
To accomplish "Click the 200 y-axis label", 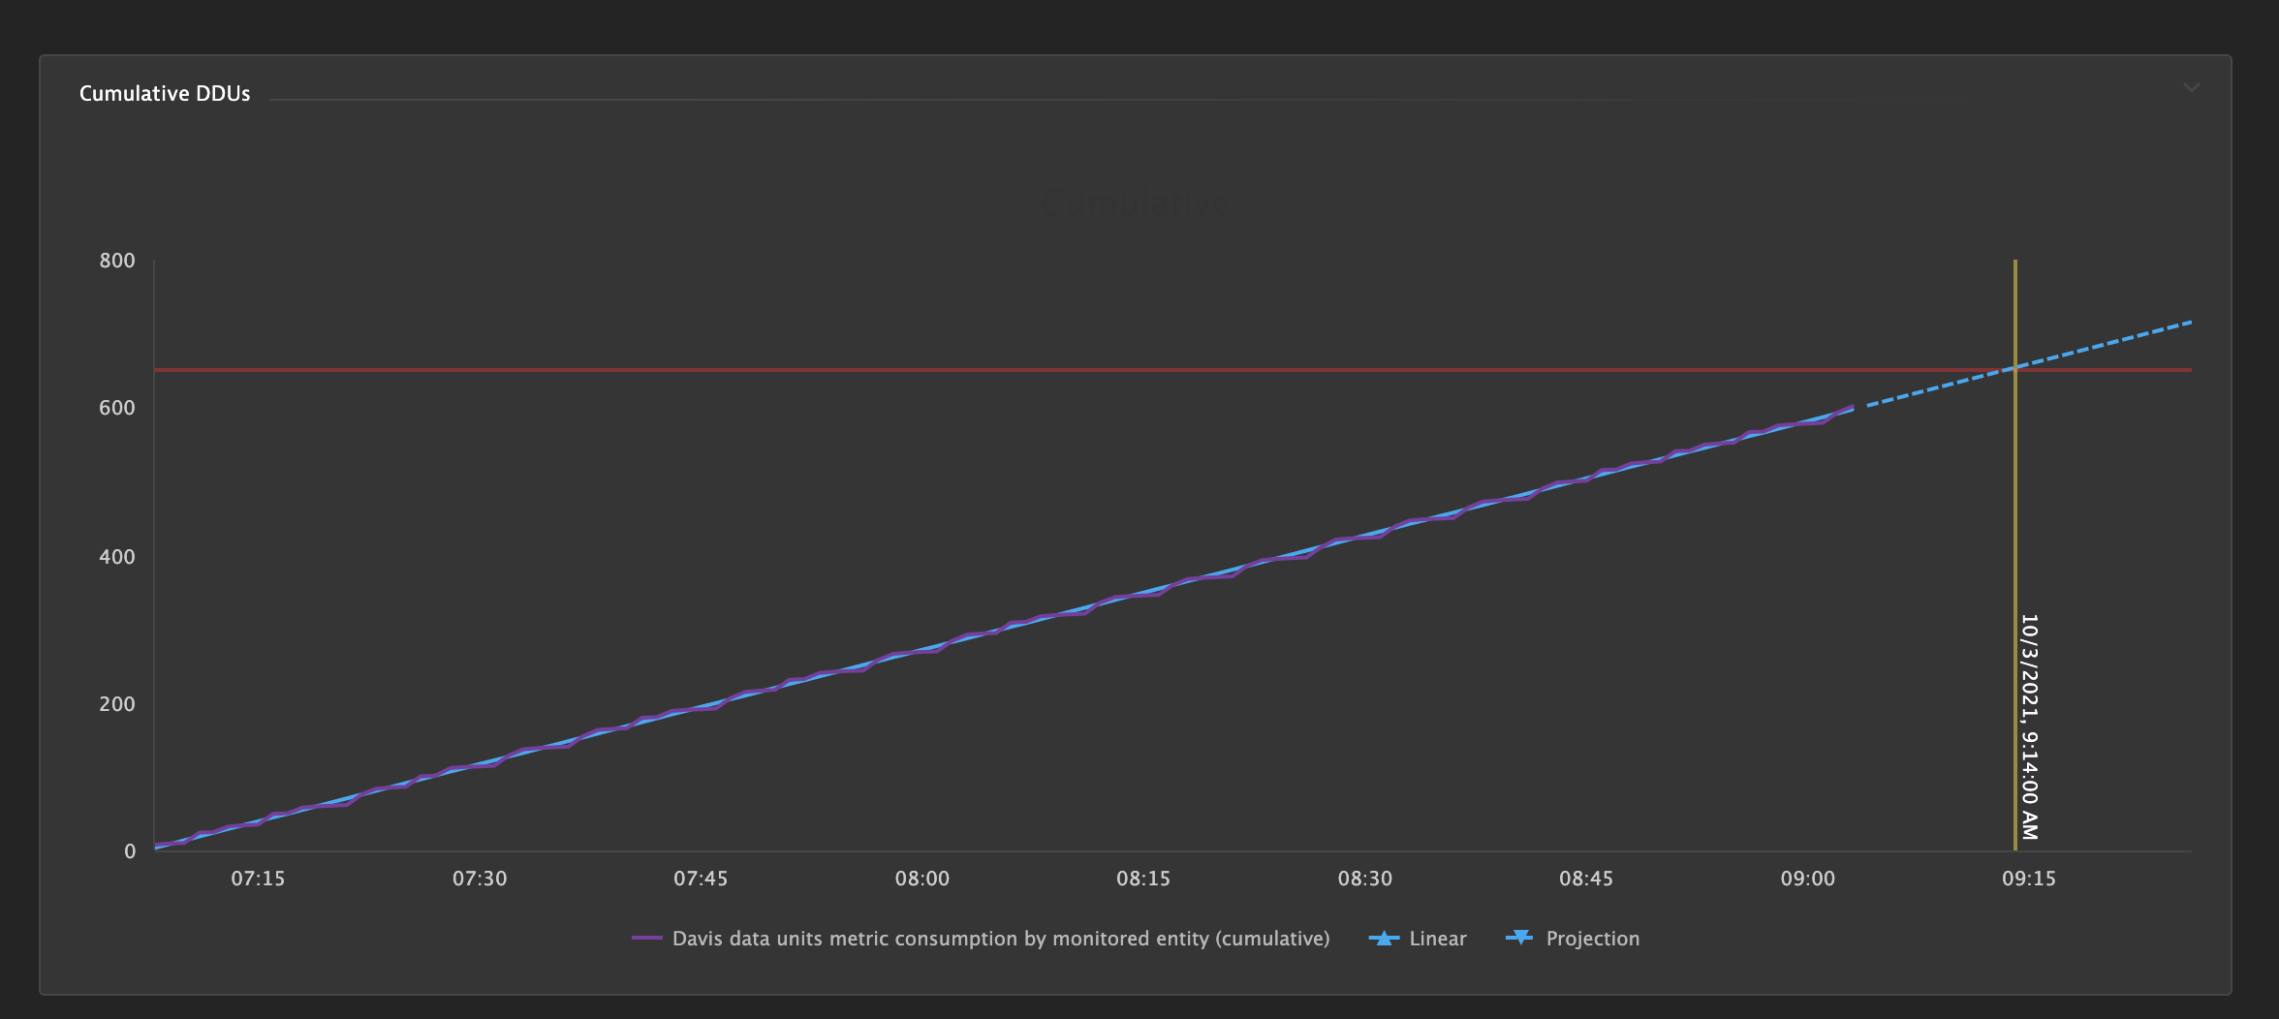I will pos(117,704).
